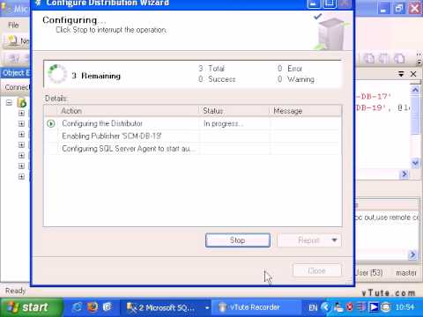Click the New Query toolbar icon behind the wizard
Screen dimensions: 423x317
tap(13, 41)
